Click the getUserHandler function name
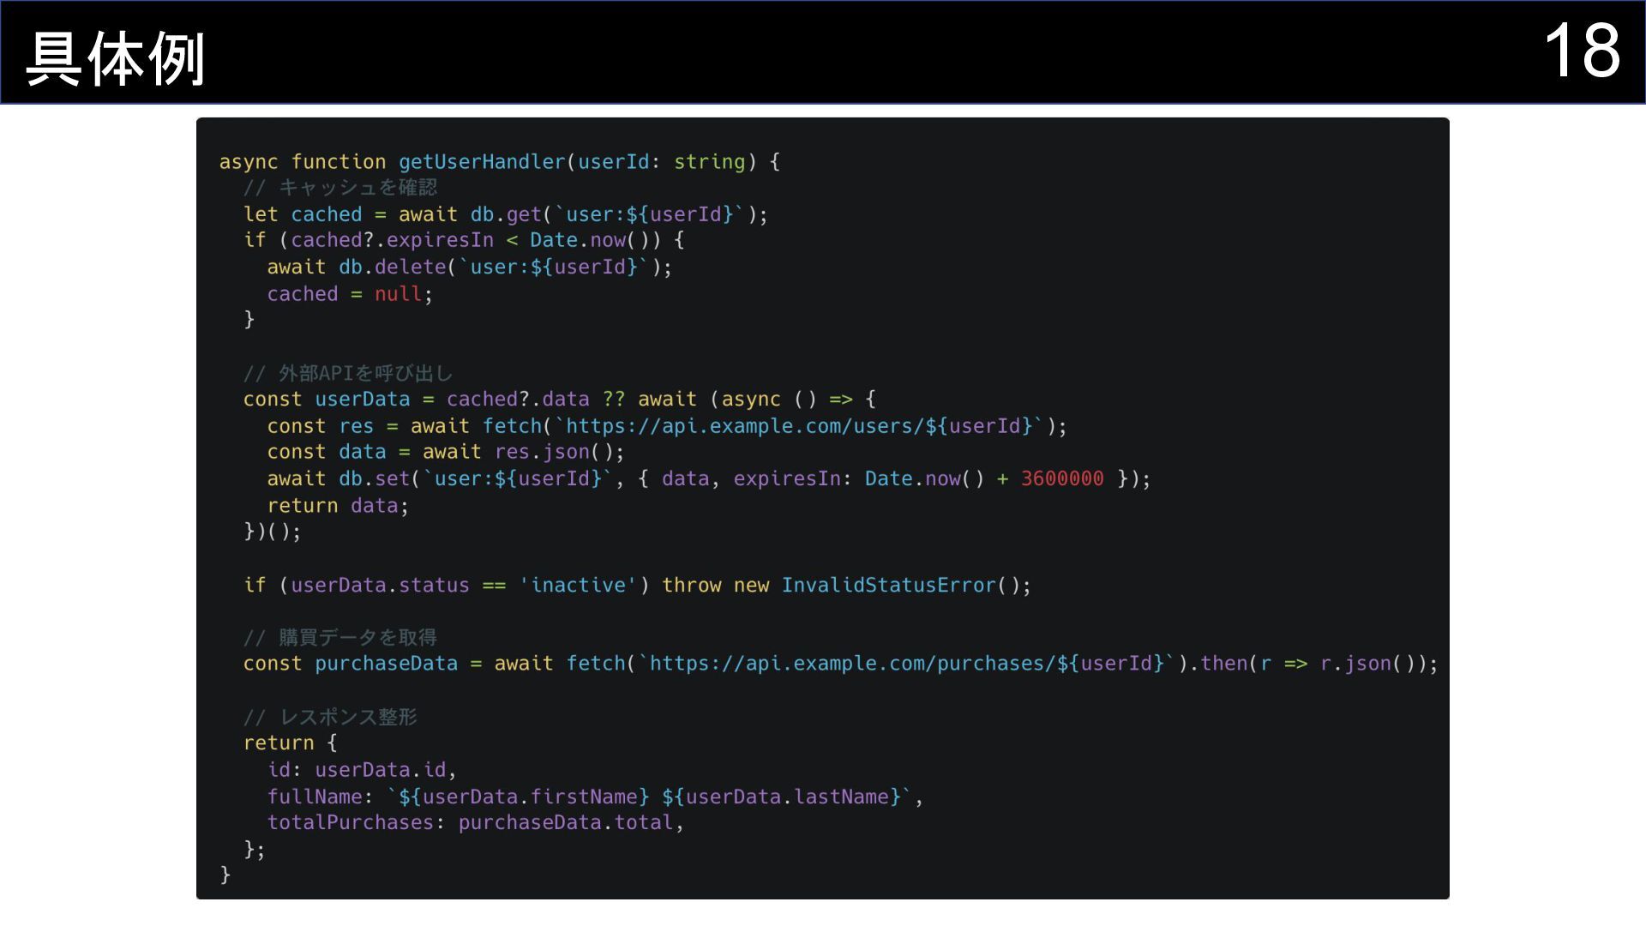 click(482, 162)
